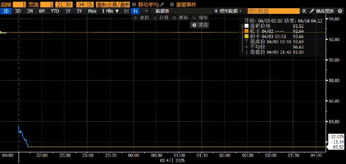
Task: Click the 最低价 low marker icon in legend
Action: point(247,52)
